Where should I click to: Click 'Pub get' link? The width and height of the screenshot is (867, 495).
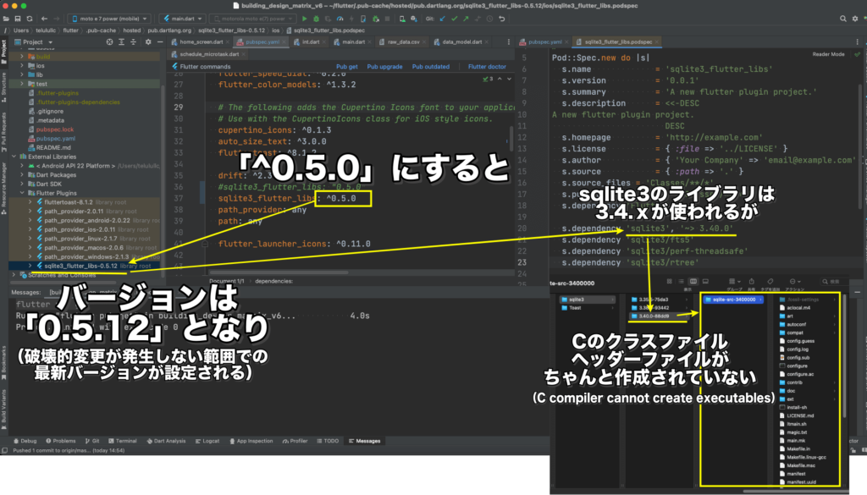click(346, 67)
